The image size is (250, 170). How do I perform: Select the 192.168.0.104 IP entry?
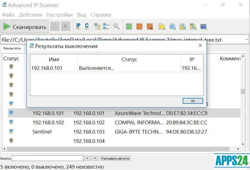click(89, 141)
